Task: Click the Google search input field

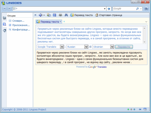Action: 124,9
